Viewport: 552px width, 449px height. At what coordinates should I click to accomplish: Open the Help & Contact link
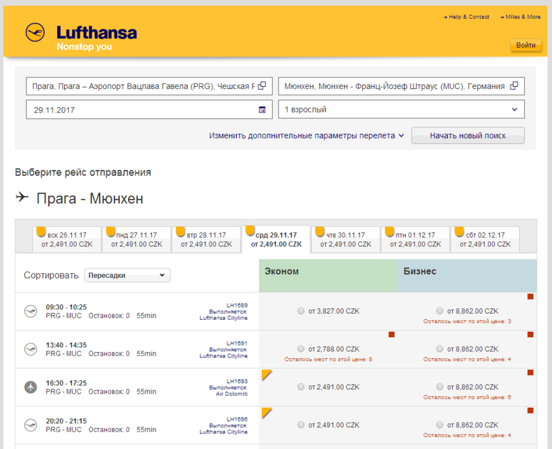(467, 17)
